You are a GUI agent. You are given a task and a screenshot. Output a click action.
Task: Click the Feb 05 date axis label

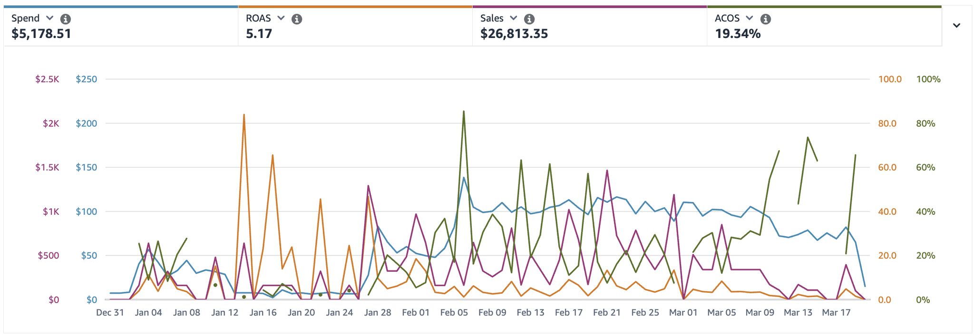click(454, 313)
